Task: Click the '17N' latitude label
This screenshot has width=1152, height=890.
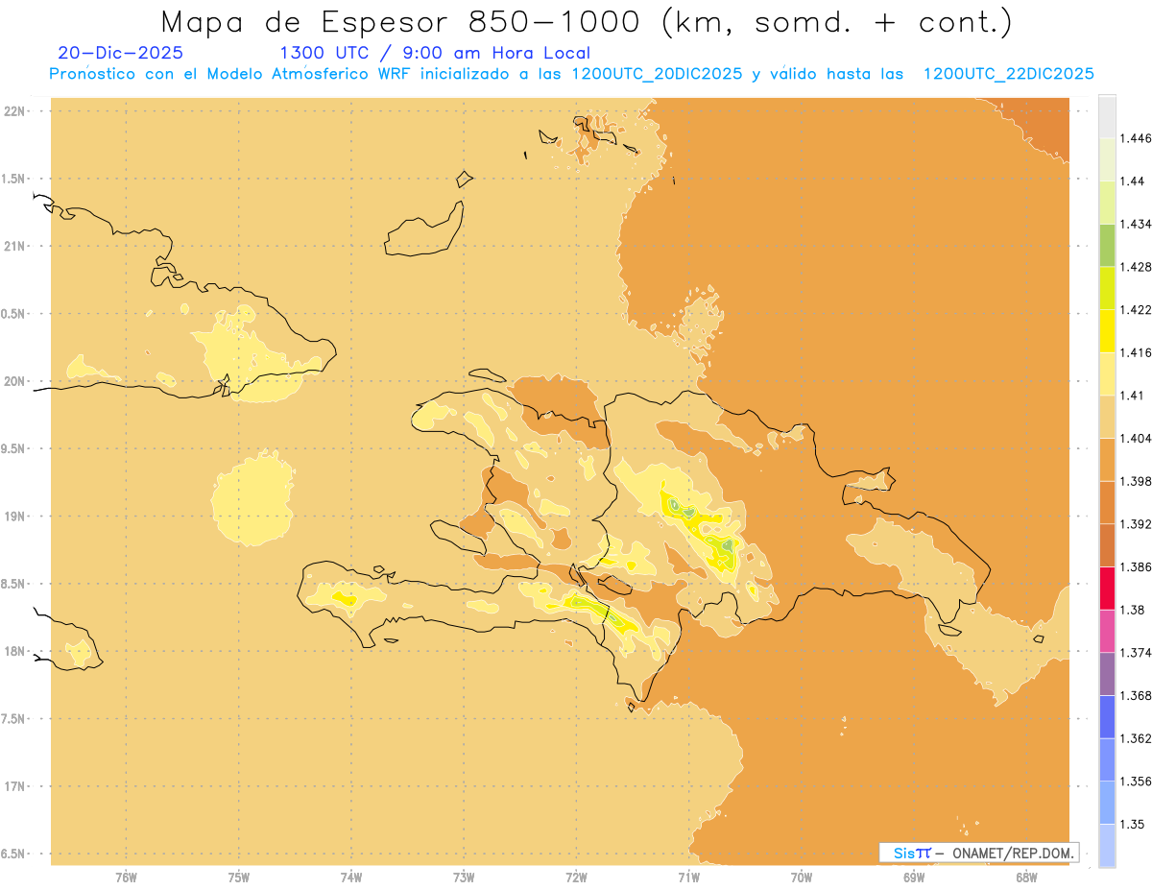Action: pyautogui.click(x=14, y=786)
